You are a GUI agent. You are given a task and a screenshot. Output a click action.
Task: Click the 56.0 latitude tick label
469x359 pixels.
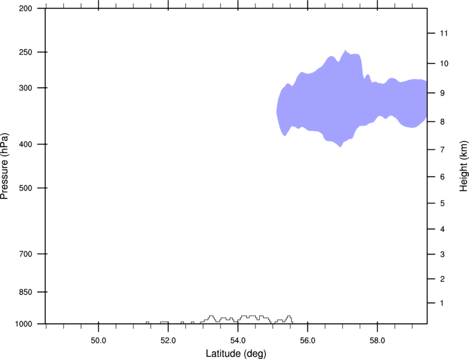307,341
